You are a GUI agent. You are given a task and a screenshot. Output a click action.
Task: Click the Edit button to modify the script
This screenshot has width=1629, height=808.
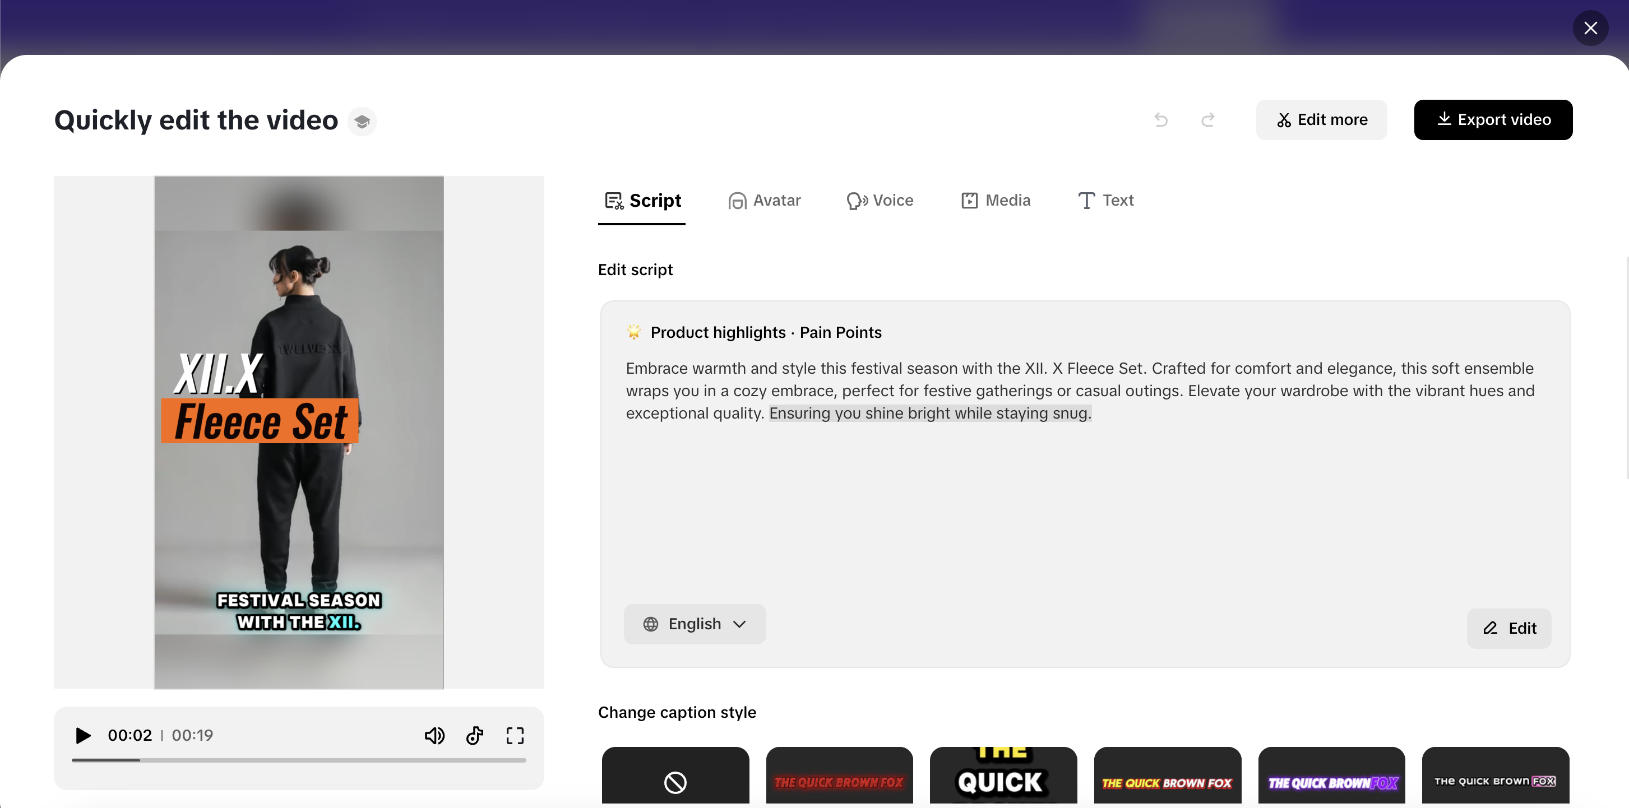(x=1509, y=628)
